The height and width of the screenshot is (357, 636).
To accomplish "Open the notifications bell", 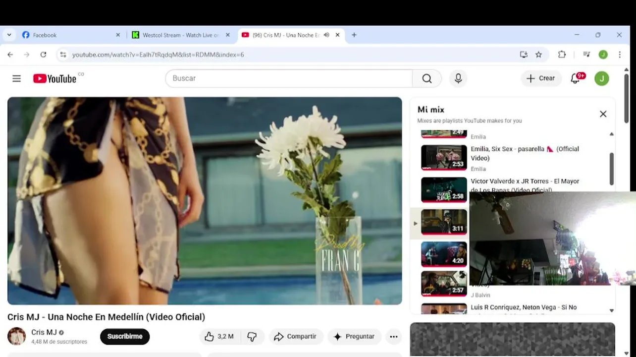I will (x=576, y=78).
